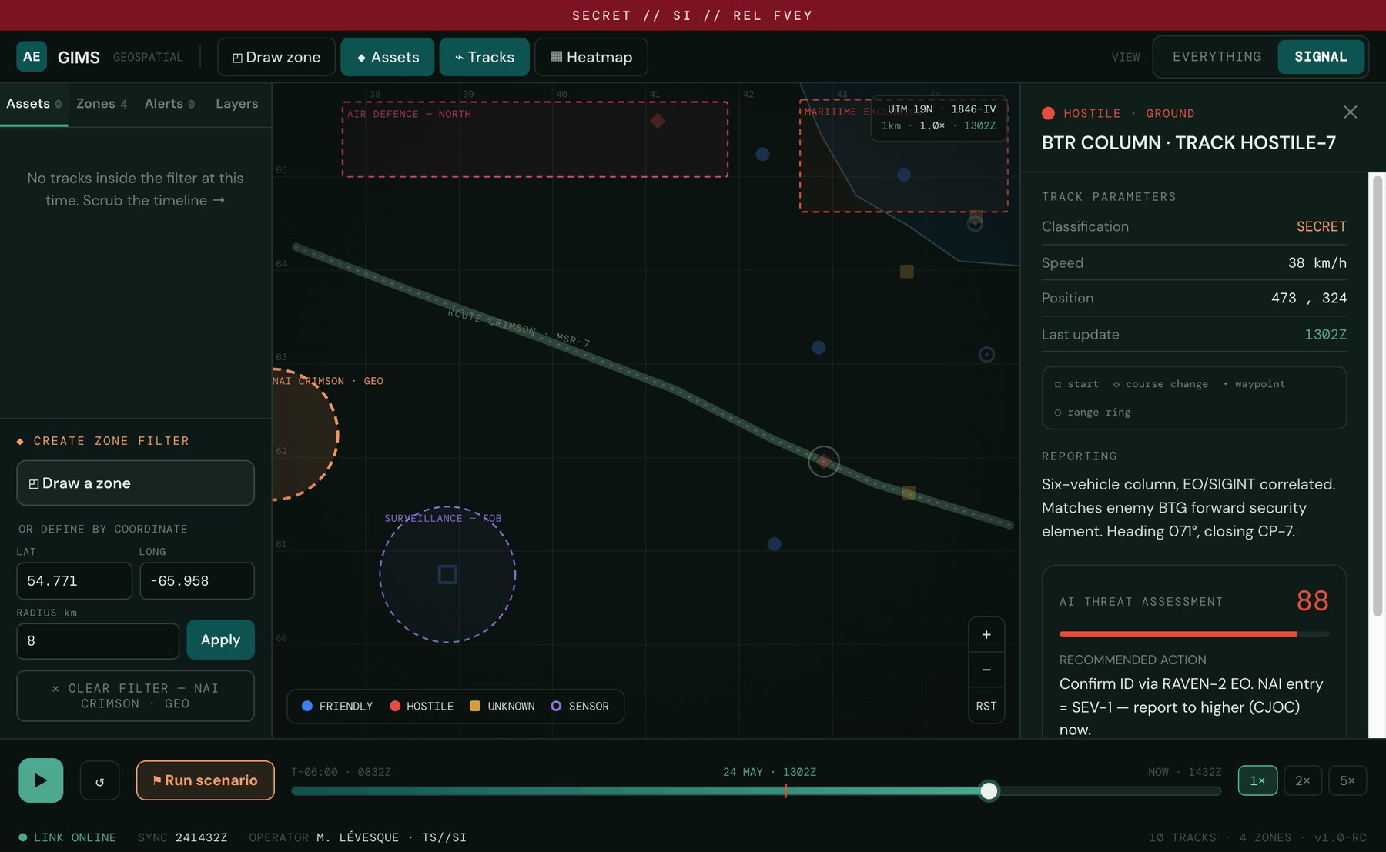The width and height of the screenshot is (1386, 852).
Task: Set playback speed to 5×
Action: tap(1347, 780)
